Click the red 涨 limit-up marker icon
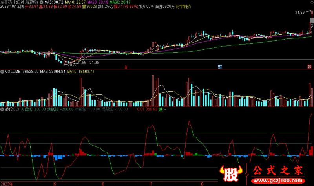This screenshot has width=314, height=186. click(x=309, y=67)
